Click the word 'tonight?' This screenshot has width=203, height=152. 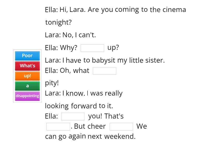pyautogui.click(x=58, y=22)
